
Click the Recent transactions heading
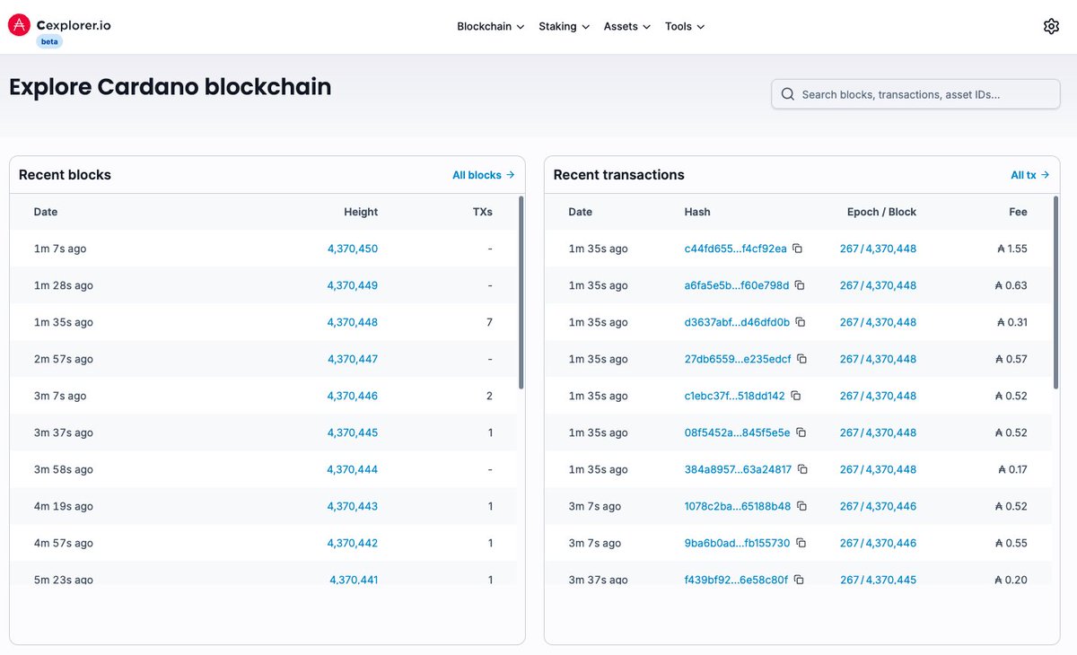tap(618, 175)
